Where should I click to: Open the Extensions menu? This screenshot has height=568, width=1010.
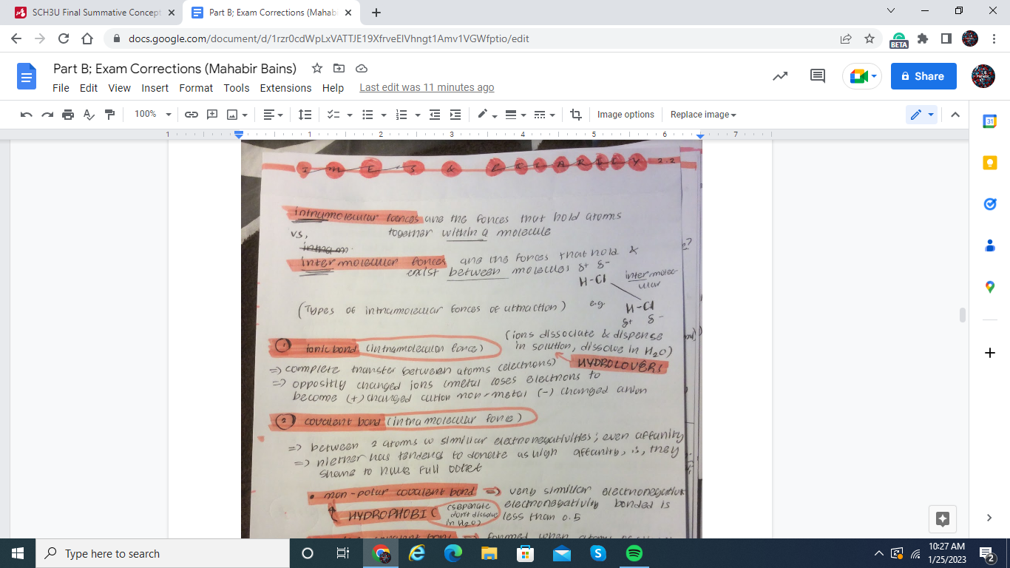coord(285,87)
